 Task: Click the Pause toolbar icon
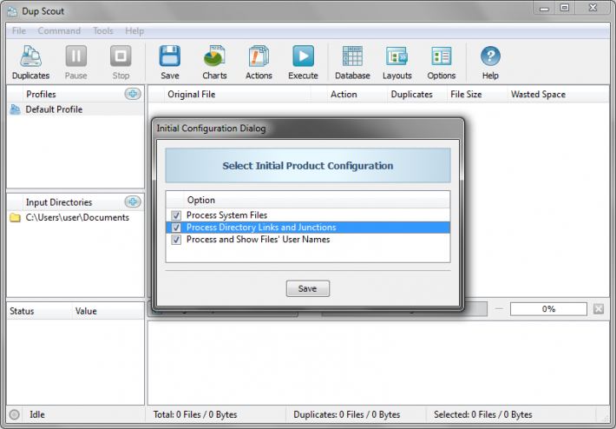coord(75,56)
